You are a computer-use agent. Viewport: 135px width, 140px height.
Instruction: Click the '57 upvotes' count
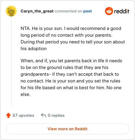point(23,115)
